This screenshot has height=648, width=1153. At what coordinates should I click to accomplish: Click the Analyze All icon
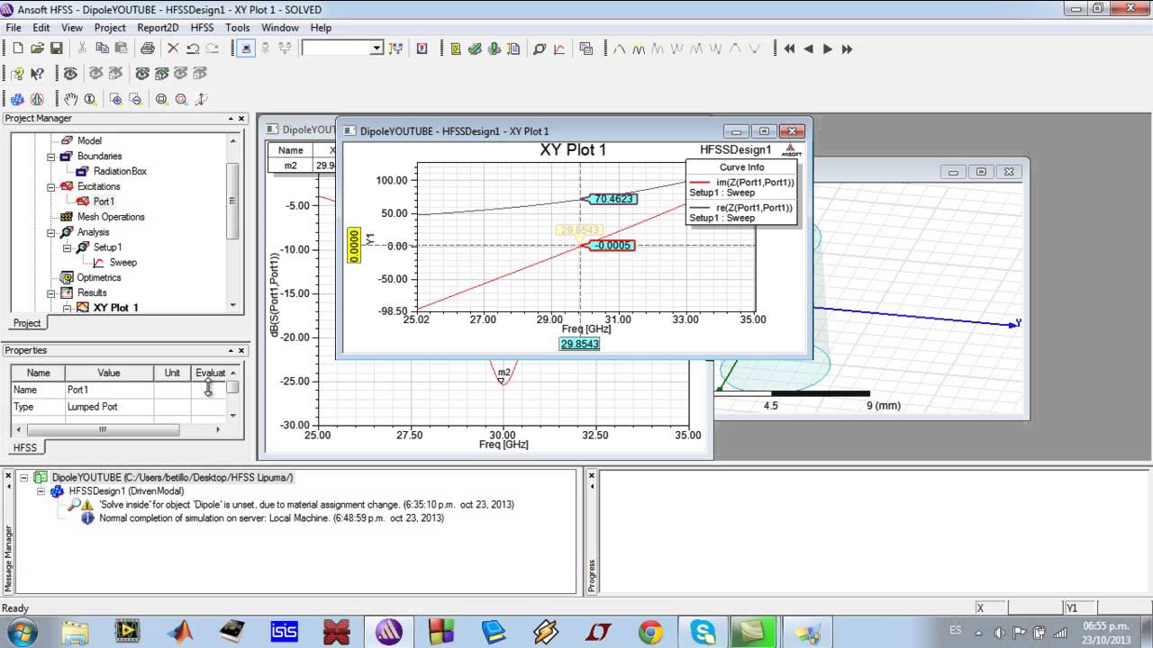(x=494, y=49)
